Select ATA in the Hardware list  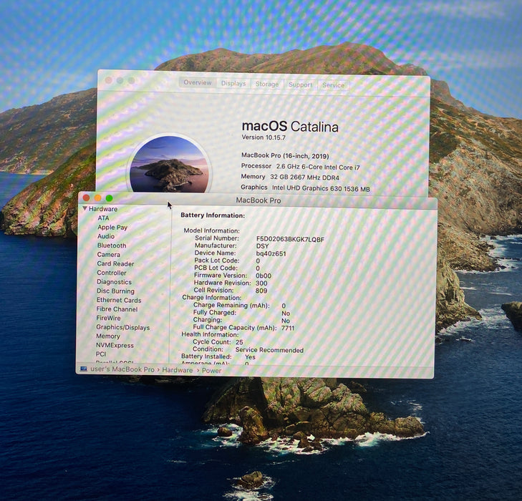coord(103,218)
